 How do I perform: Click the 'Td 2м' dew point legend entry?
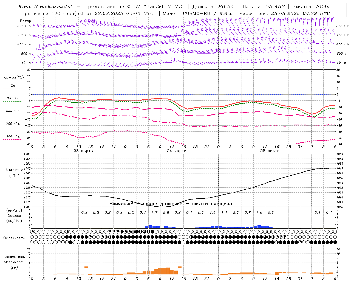point(13,98)
